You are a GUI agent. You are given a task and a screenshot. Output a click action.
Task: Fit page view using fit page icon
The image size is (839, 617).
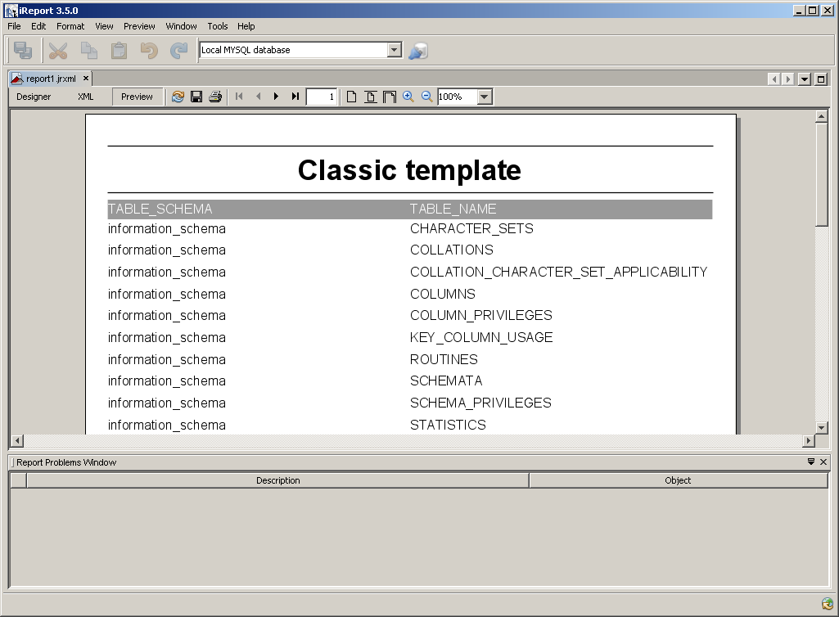pos(370,97)
